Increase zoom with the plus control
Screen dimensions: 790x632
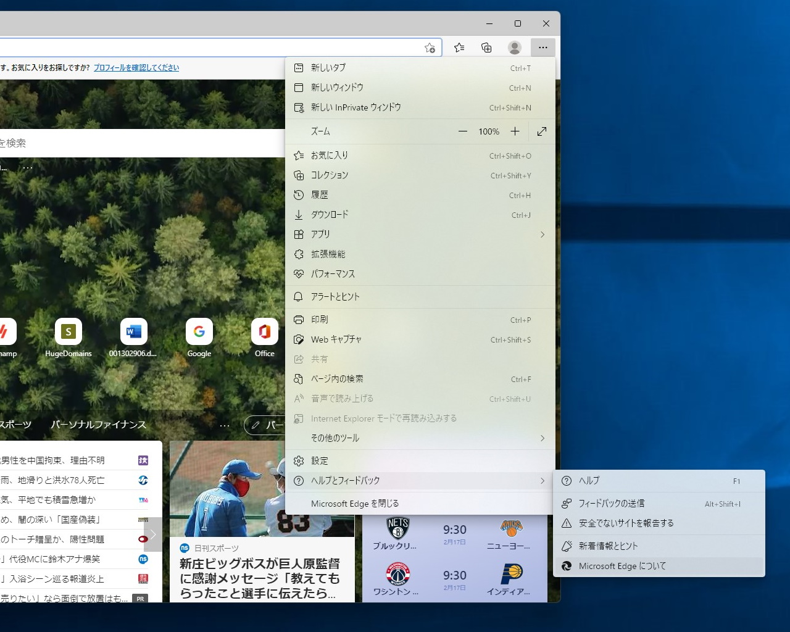(x=515, y=131)
